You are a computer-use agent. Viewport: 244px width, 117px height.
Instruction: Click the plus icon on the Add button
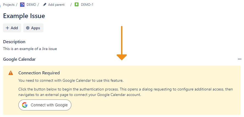[x=7, y=28]
